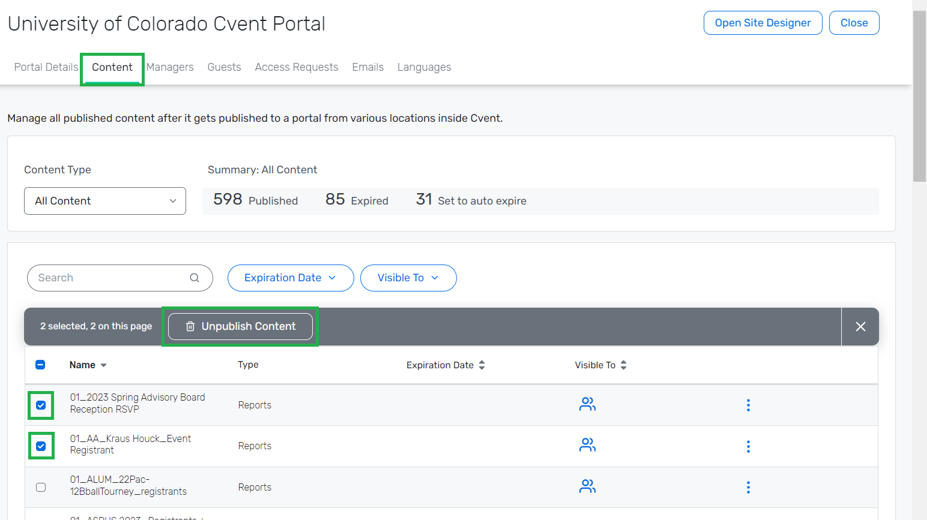The width and height of the screenshot is (927, 520).
Task: Open the Managers tab
Action: [x=170, y=67]
